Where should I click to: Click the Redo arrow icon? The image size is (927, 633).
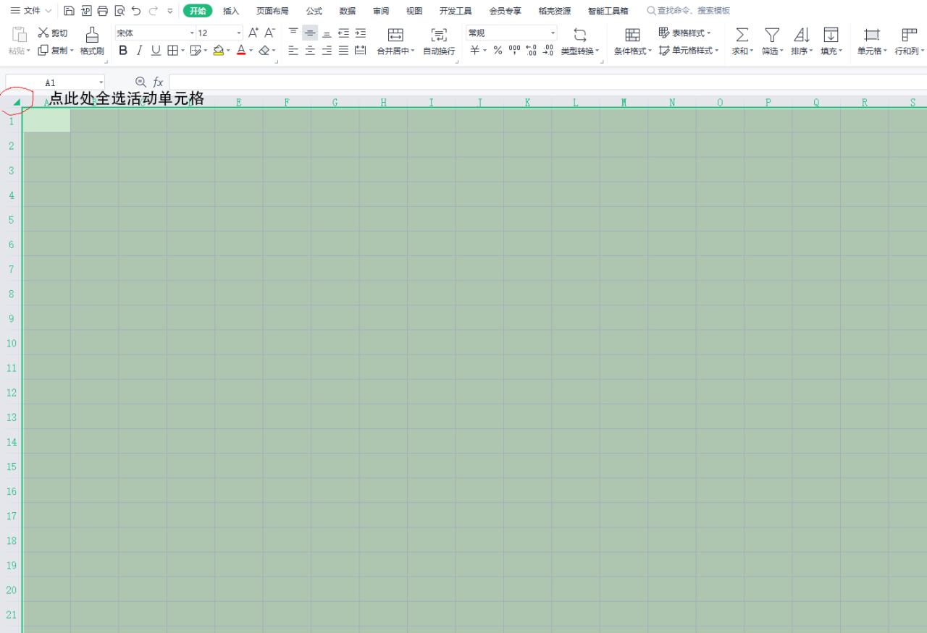pos(153,11)
